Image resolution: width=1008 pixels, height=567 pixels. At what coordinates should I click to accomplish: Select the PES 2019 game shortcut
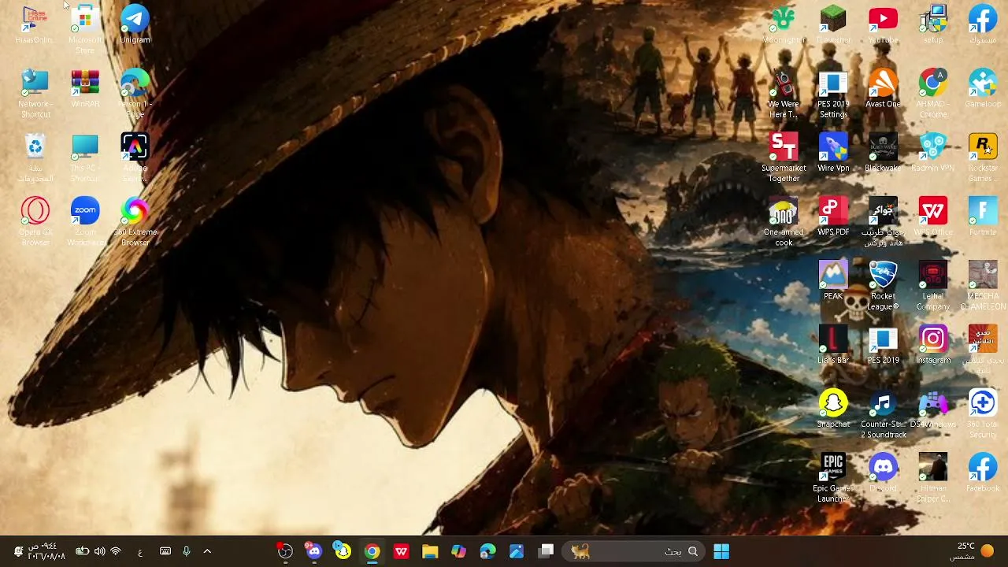tap(883, 344)
